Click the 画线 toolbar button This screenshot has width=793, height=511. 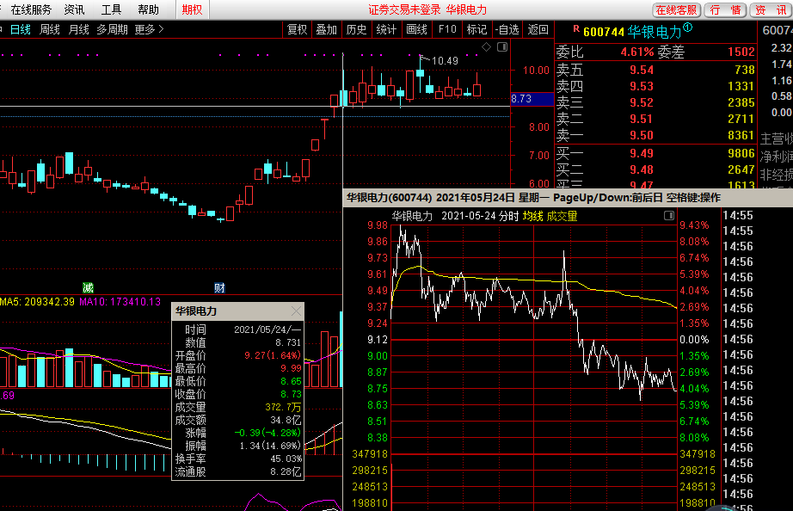click(x=417, y=29)
